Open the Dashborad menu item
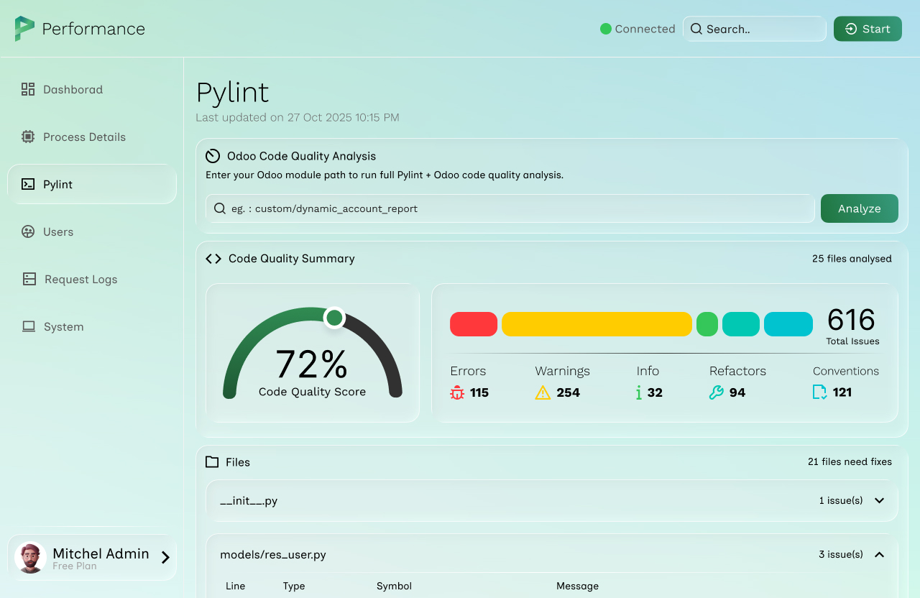920x598 pixels. 73,89
